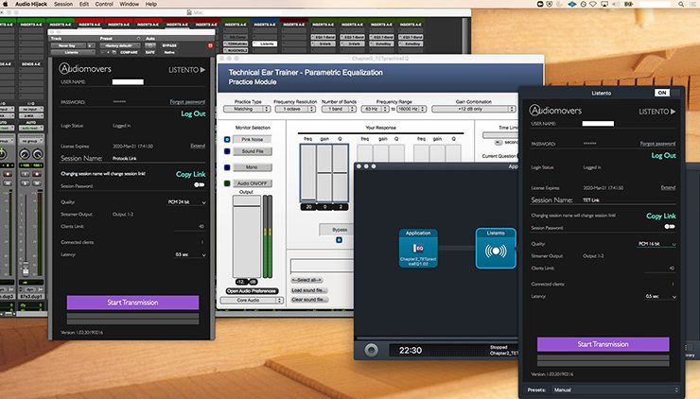This screenshot has width=700, height=399.
Task: Open the Session menu in the menu bar
Action: point(62,5)
